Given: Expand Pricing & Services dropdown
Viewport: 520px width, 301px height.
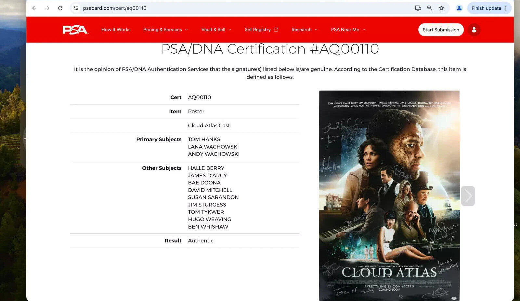Looking at the screenshot, I should 165,30.
